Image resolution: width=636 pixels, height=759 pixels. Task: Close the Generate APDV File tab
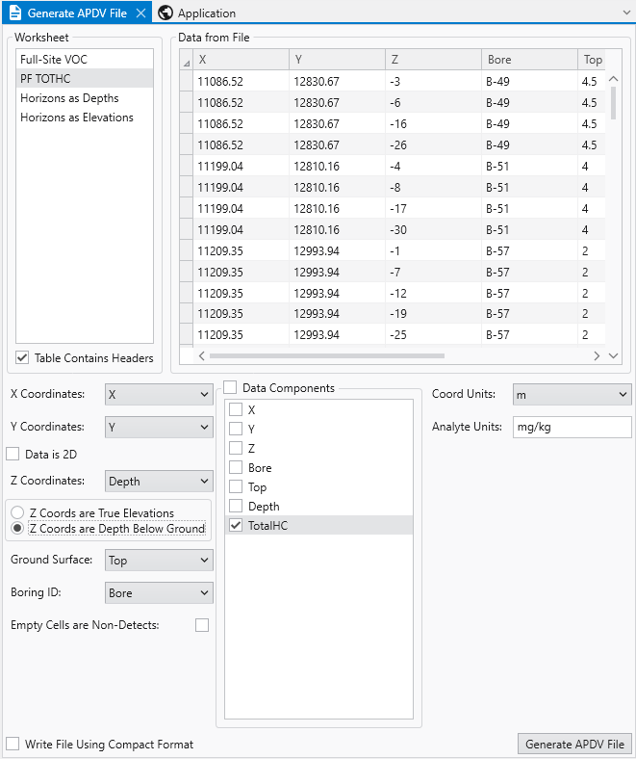[140, 13]
